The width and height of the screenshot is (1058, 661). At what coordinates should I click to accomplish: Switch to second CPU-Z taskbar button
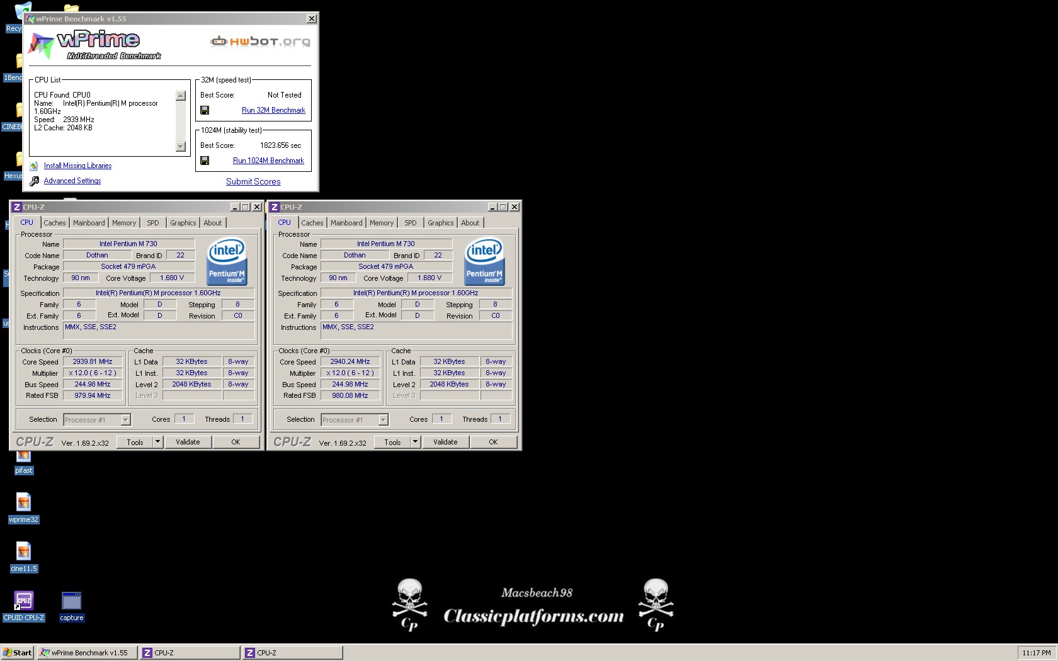coord(293,653)
